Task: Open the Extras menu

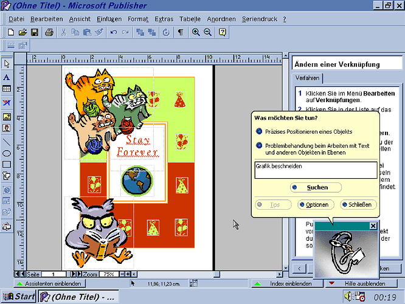Action: tap(164, 19)
